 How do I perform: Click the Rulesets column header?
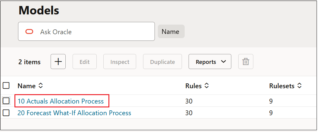[x=282, y=86]
